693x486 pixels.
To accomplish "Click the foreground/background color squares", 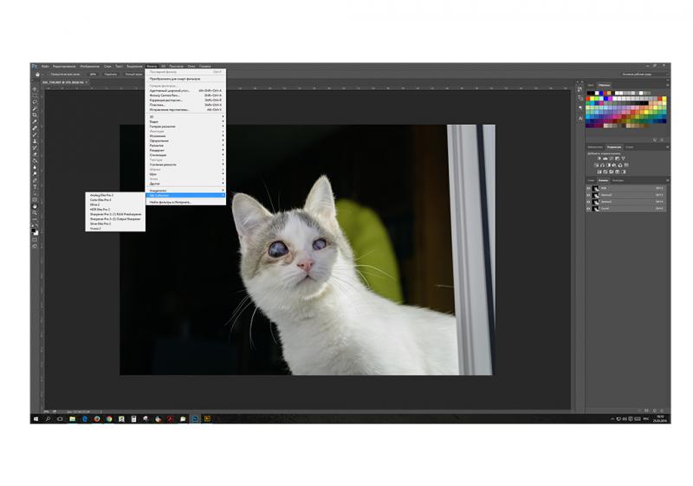I will click(35, 231).
